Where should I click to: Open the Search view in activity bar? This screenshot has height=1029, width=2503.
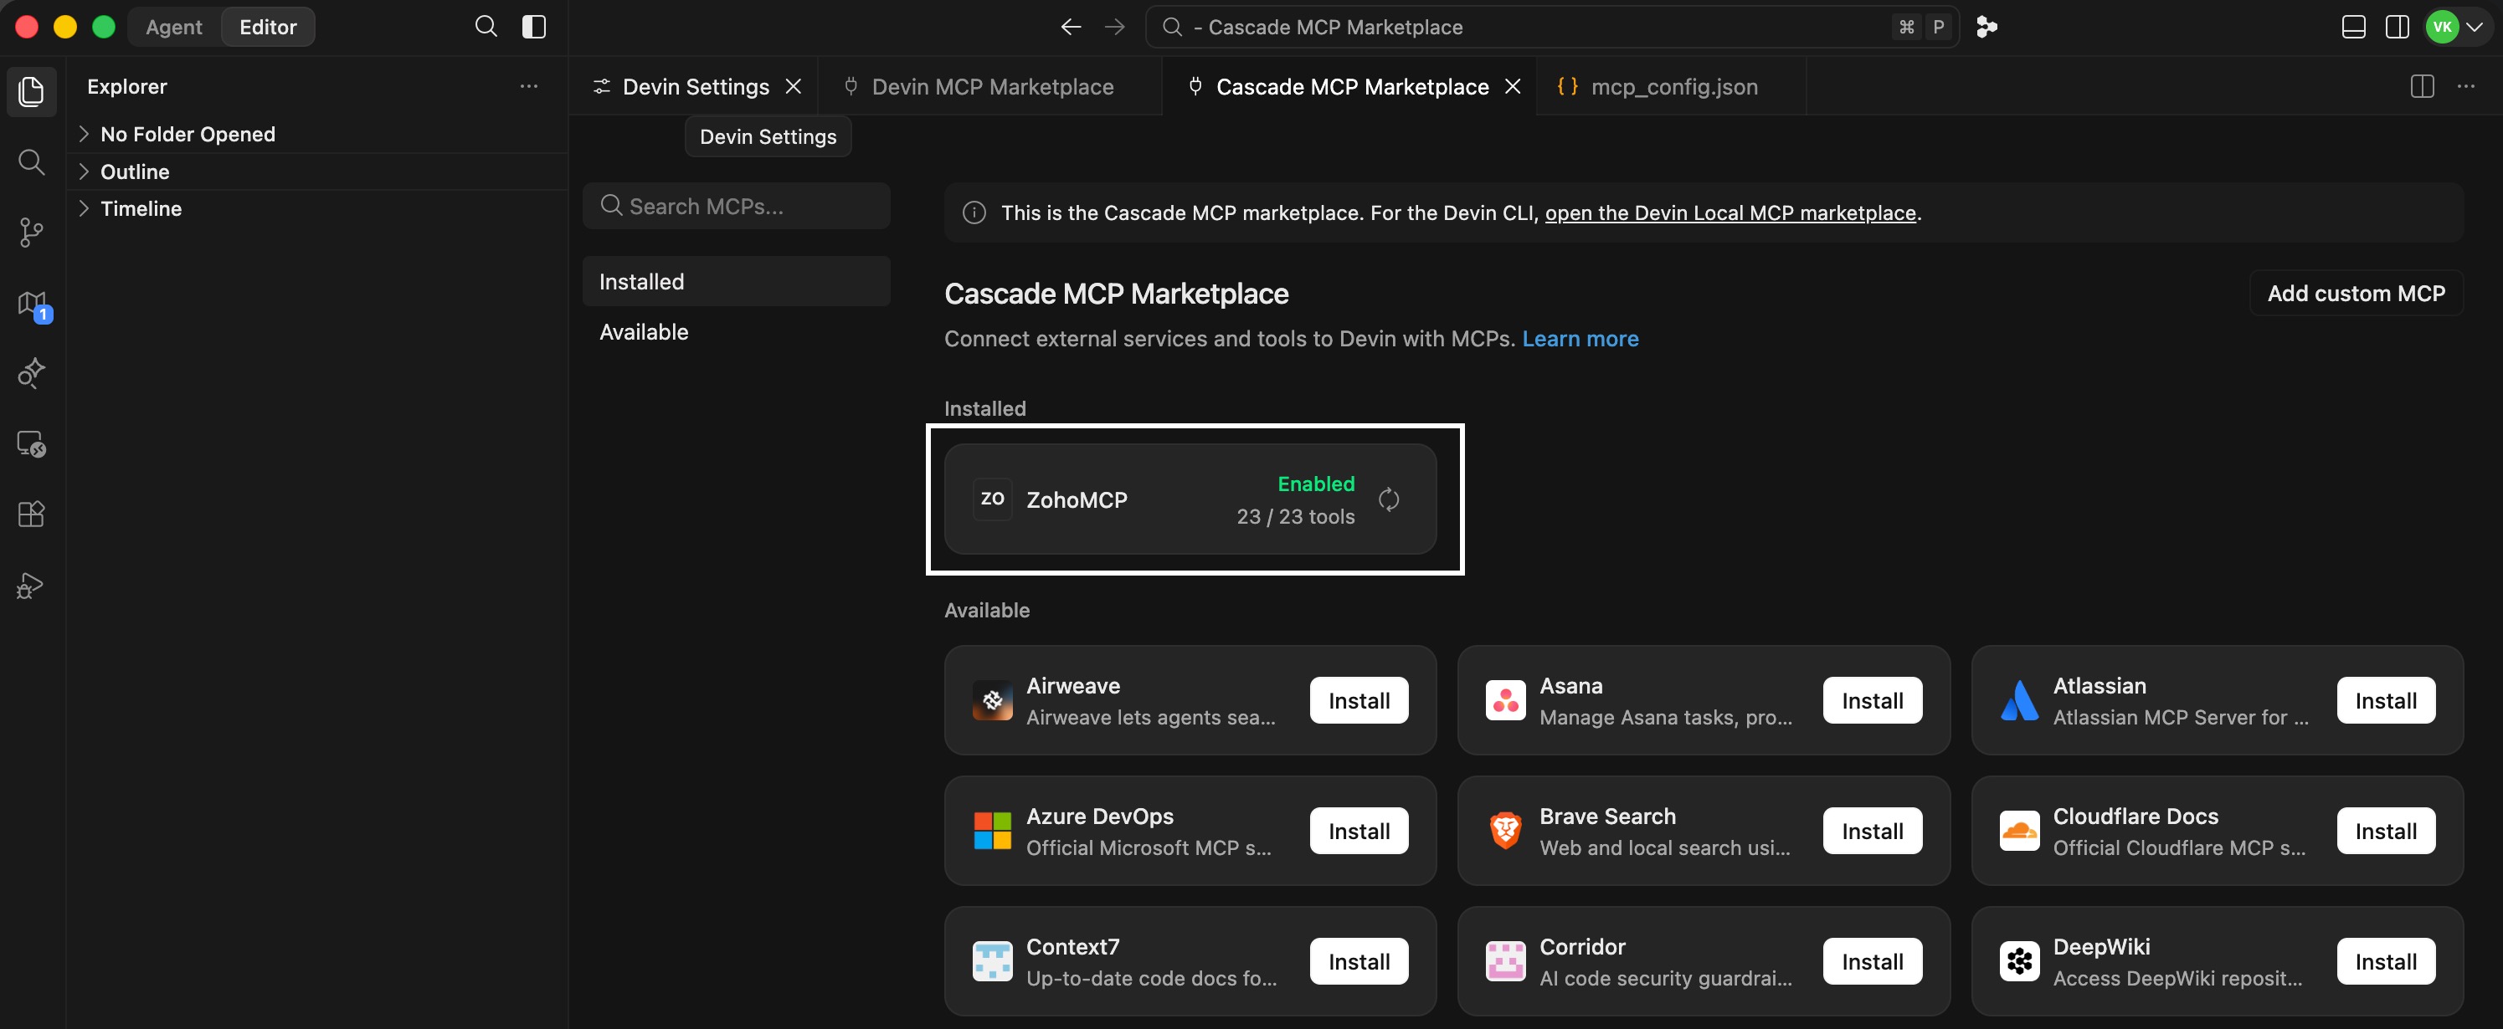(31, 162)
